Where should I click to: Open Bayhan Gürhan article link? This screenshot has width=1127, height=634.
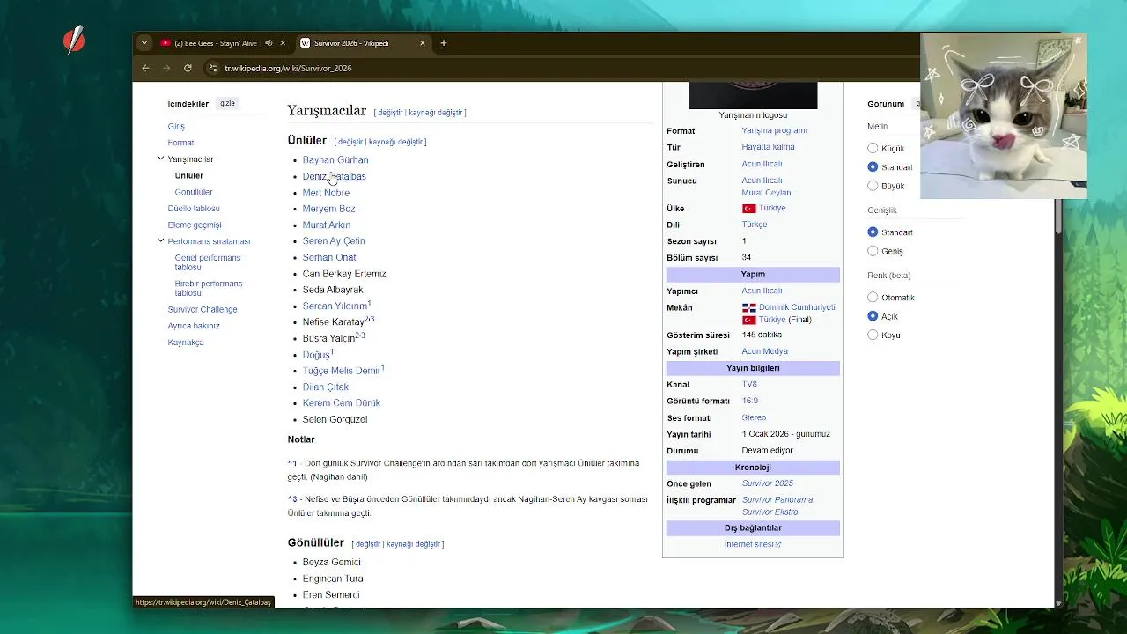[335, 160]
